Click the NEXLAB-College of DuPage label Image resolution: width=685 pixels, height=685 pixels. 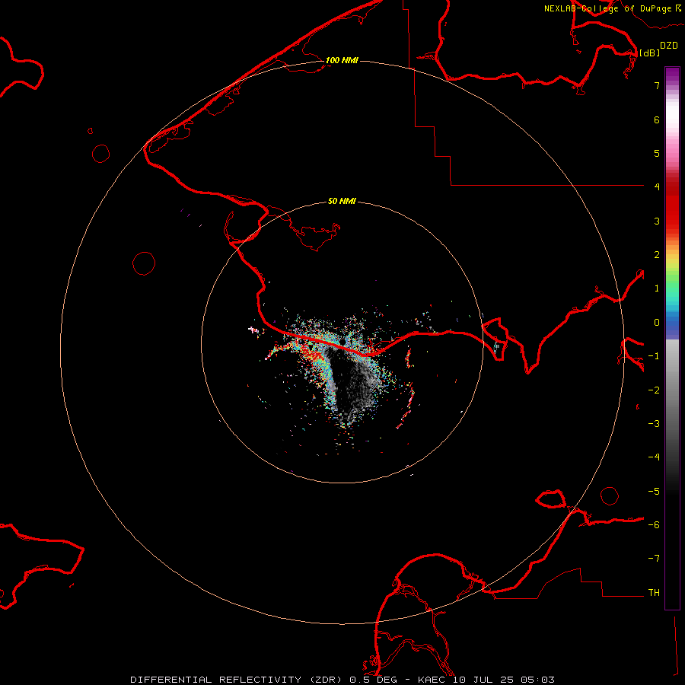tap(612, 8)
